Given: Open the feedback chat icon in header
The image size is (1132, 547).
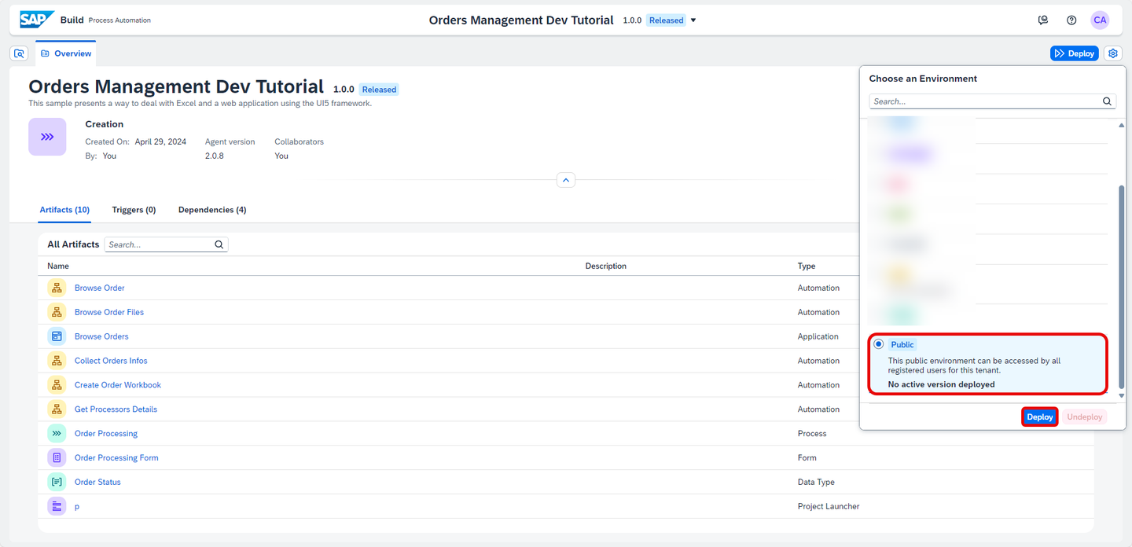Looking at the screenshot, I should pos(1043,20).
